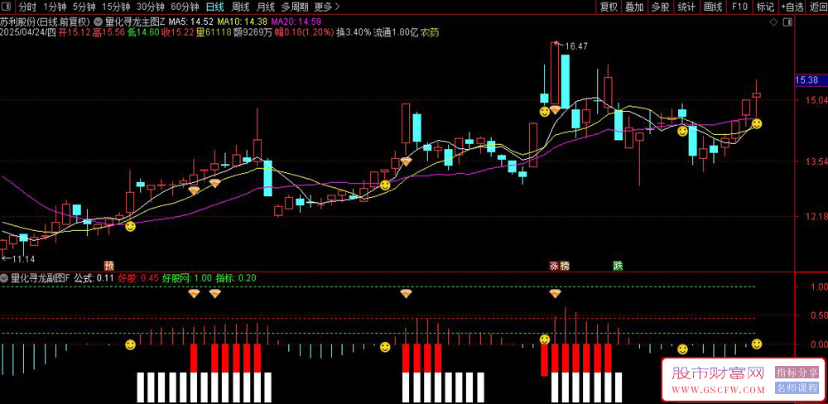Activate the 画线 drawing tool
828x404 pixels.
click(713, 7)
